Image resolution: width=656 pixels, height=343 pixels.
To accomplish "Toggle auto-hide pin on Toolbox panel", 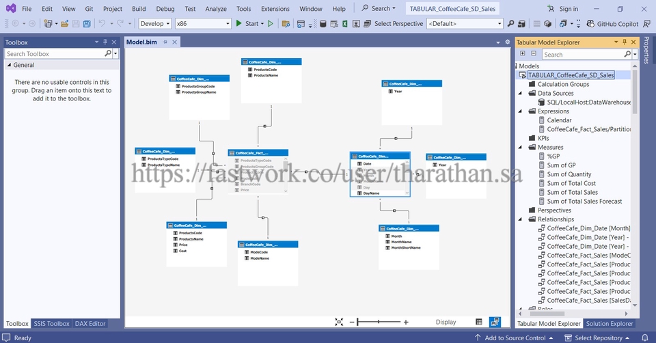I will (105, 42).
